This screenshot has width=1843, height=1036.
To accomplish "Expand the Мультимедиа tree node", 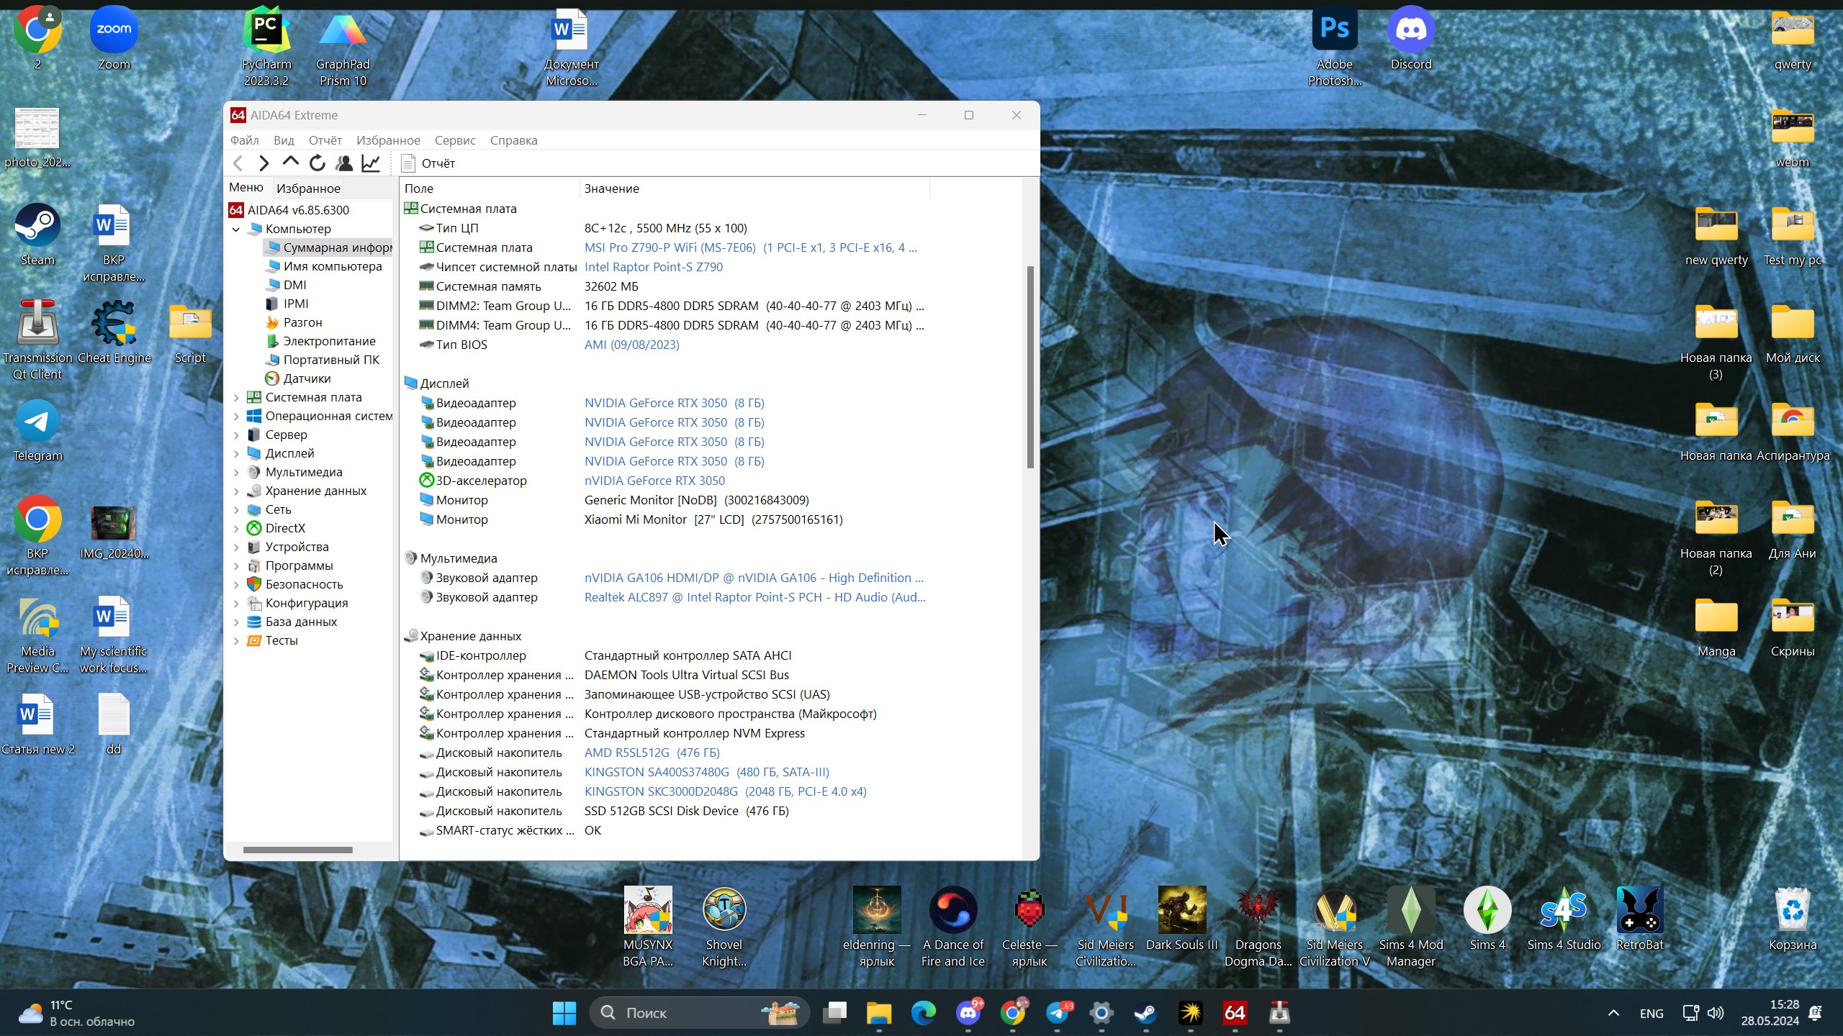I will tap(236, 472).
